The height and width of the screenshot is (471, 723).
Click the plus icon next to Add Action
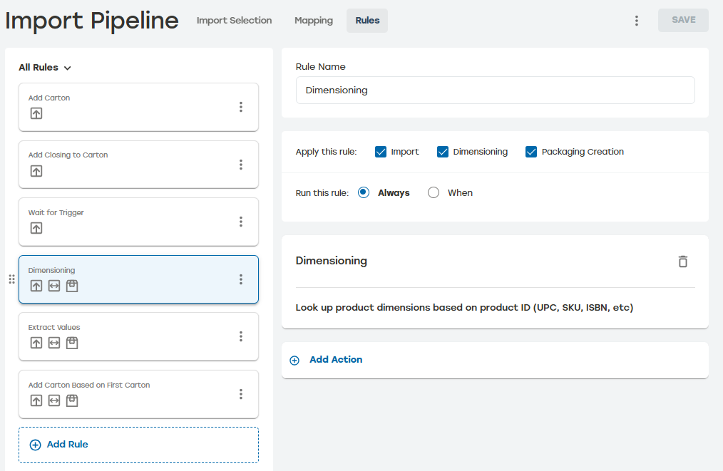click(x=294, y=361)
